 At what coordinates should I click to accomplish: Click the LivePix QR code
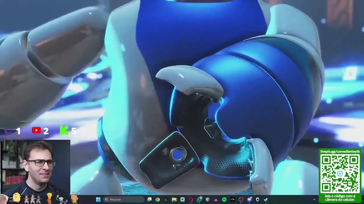point(340,174)
